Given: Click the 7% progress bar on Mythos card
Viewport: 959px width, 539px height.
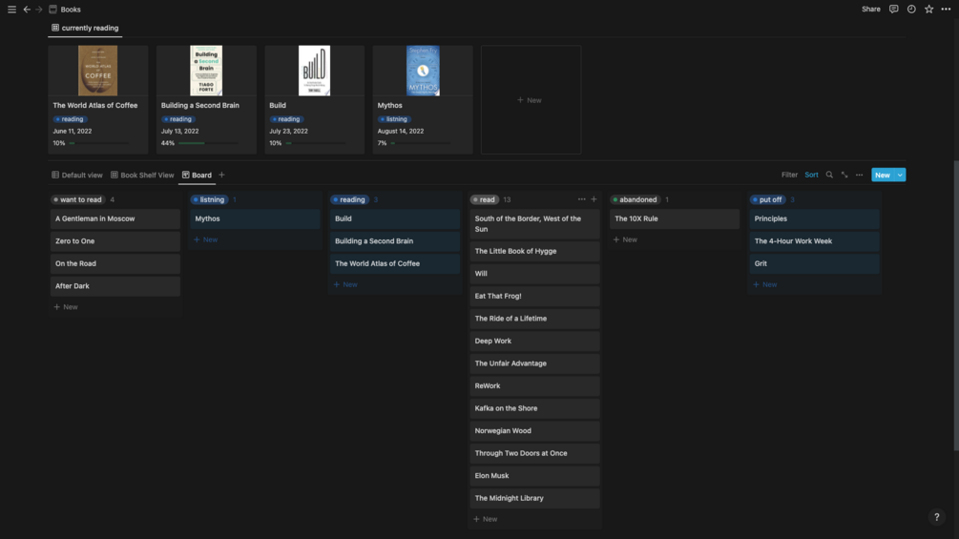Looking at the screenshot, I should [421, 143].
